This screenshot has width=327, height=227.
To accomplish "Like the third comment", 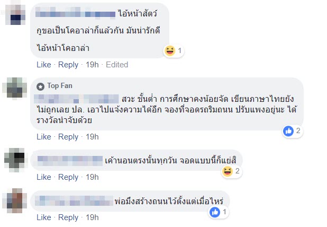I will (x=44, y=177).
